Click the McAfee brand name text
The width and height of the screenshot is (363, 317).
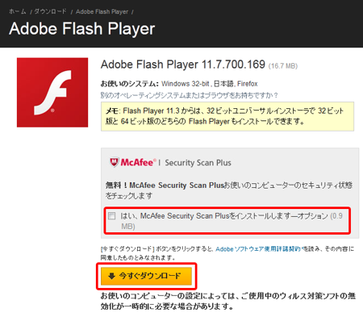[x=138, y=162]
